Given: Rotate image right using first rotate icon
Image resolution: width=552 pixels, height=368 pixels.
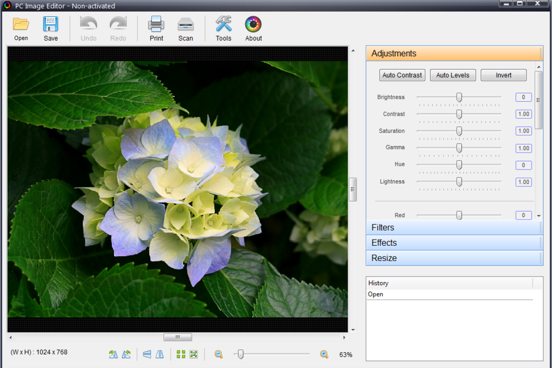Looking at the screenshot, I should [113, 354].
